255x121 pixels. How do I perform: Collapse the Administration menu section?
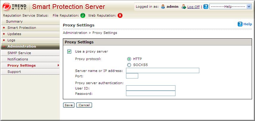pos(4,47)
